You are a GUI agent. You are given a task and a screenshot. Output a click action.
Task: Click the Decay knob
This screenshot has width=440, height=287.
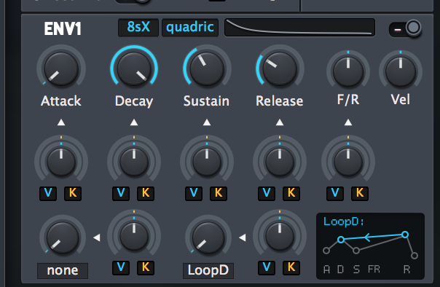[134, 68]
